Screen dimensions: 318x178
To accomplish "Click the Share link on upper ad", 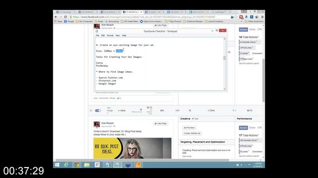I will pyautogui.click(x=112, y=98).
